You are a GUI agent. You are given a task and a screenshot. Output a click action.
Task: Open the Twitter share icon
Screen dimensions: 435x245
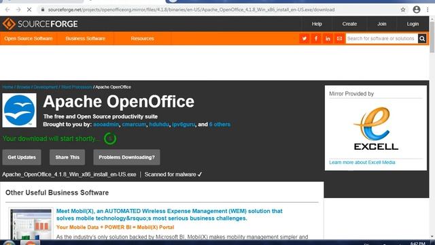point(304,39)
